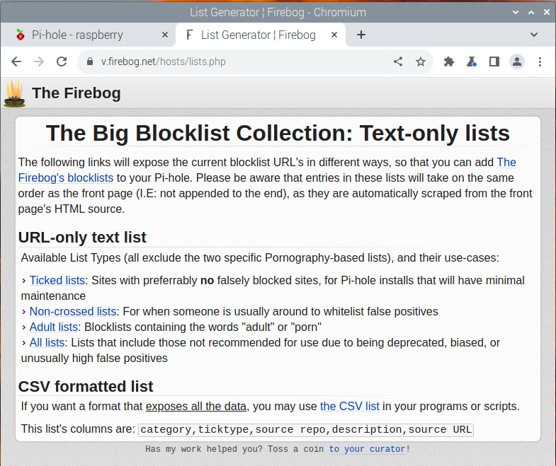Open the CSV list link
This screenshot has height=466, width=556.
point(350,406)
